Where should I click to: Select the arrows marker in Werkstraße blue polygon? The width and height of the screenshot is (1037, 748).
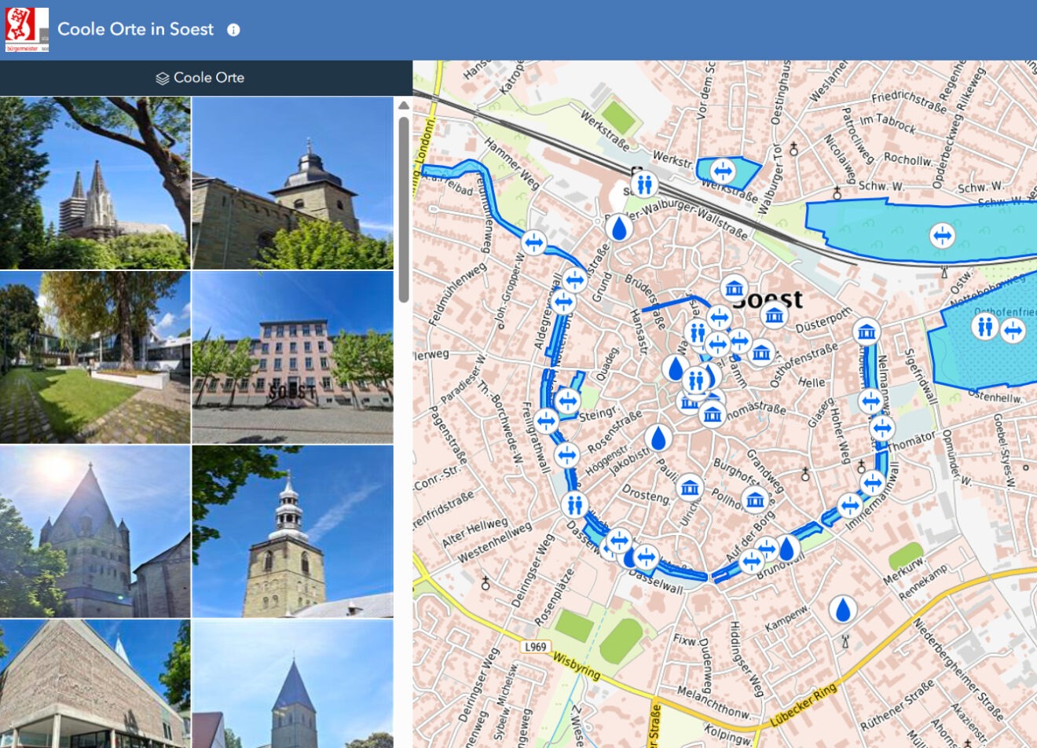[723, 170]
